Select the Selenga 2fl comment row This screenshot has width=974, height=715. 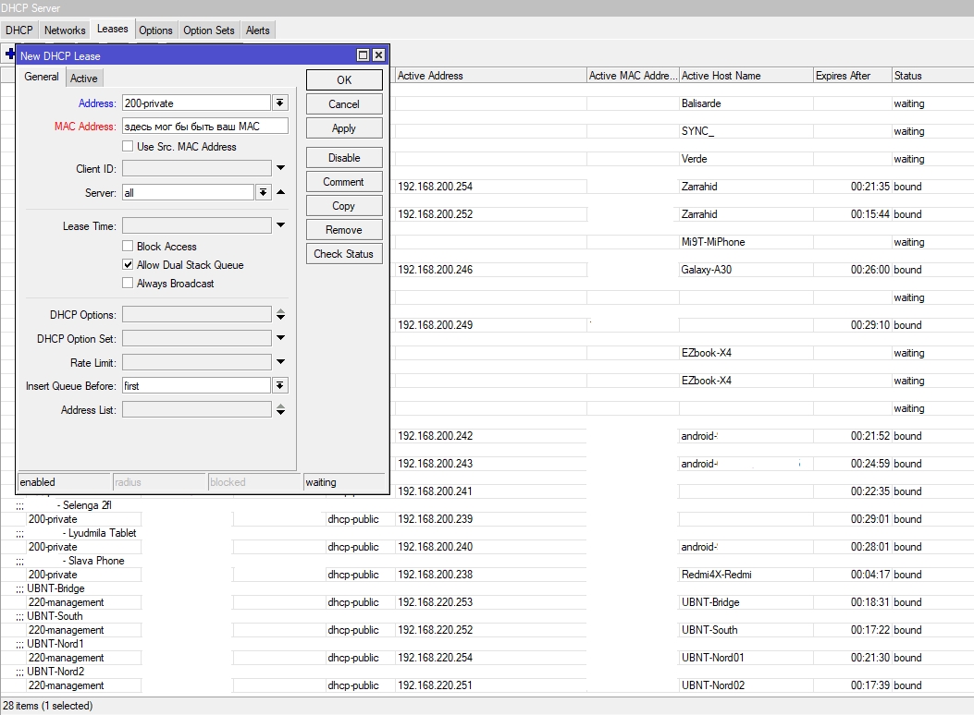pos(84,505)
